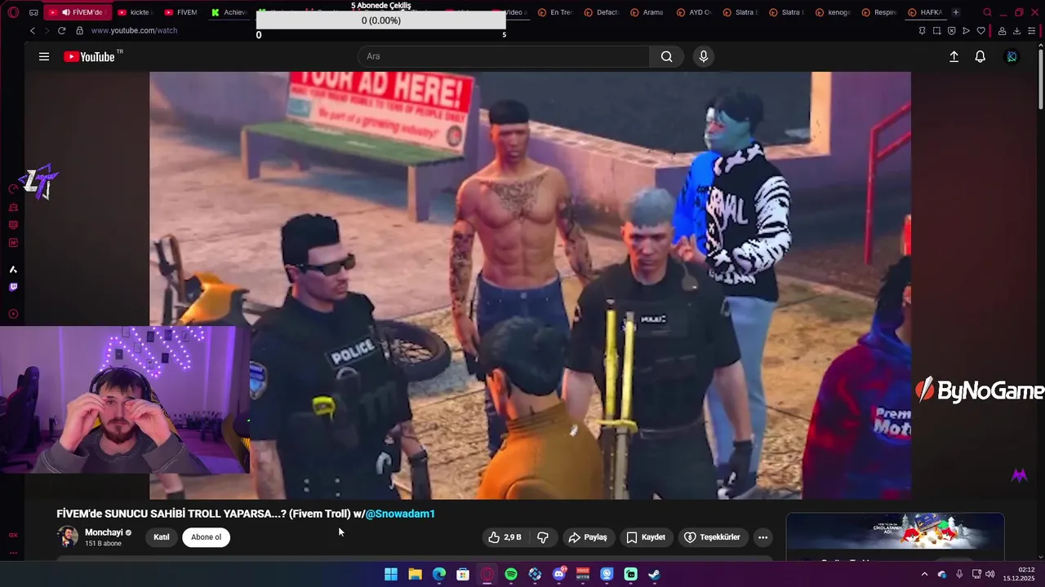This screenshot has height=587, width=1045.
Task: Open the YouTube notifications bell
Action: point(981,56)
